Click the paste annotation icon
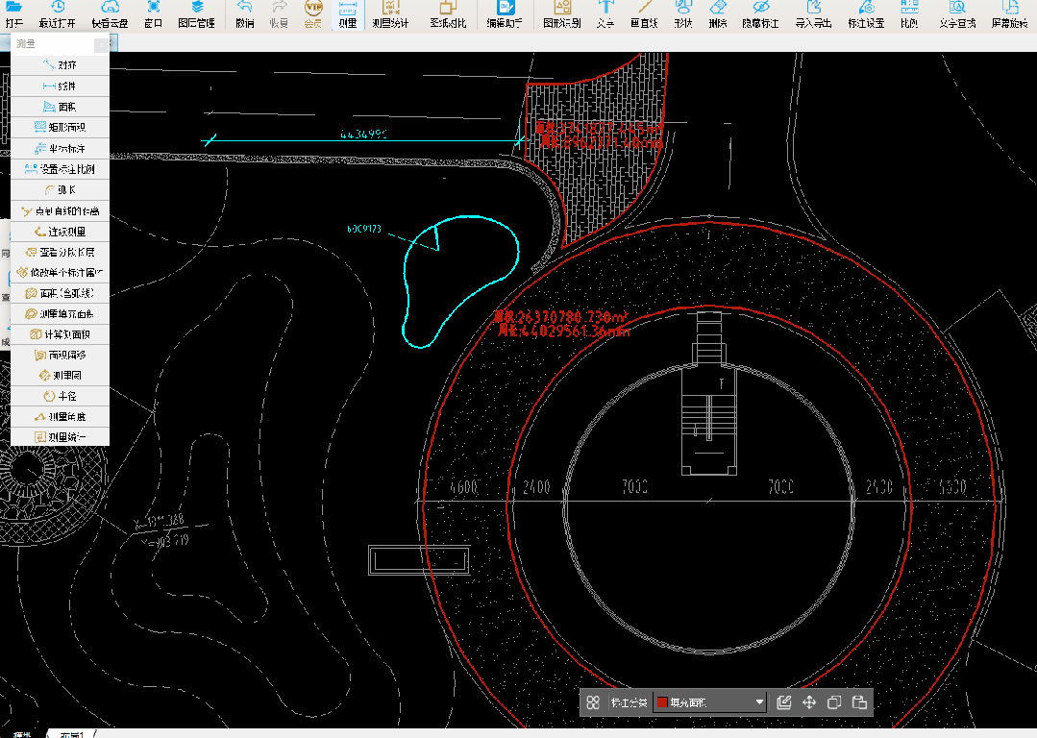This screenshot has height=738, width=1037. (859, 702)
